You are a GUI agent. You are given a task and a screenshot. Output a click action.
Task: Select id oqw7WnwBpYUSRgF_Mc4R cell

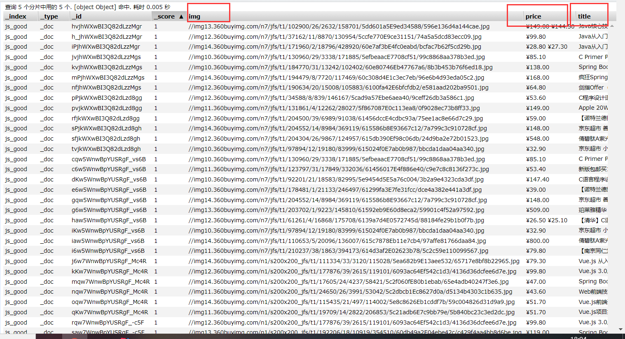click(110, 302)
